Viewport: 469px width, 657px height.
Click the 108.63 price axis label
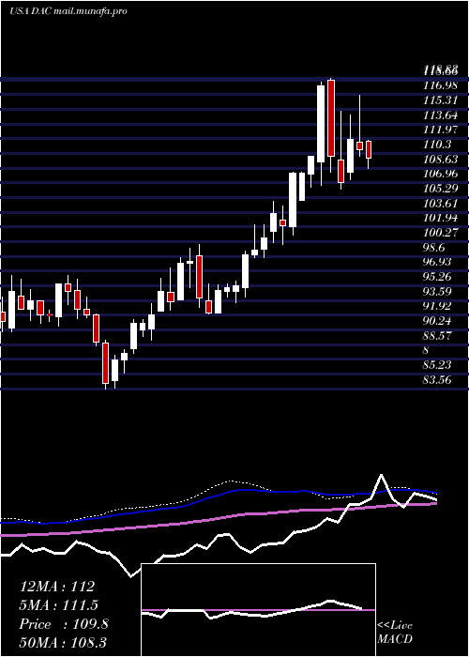coord(441,159)
